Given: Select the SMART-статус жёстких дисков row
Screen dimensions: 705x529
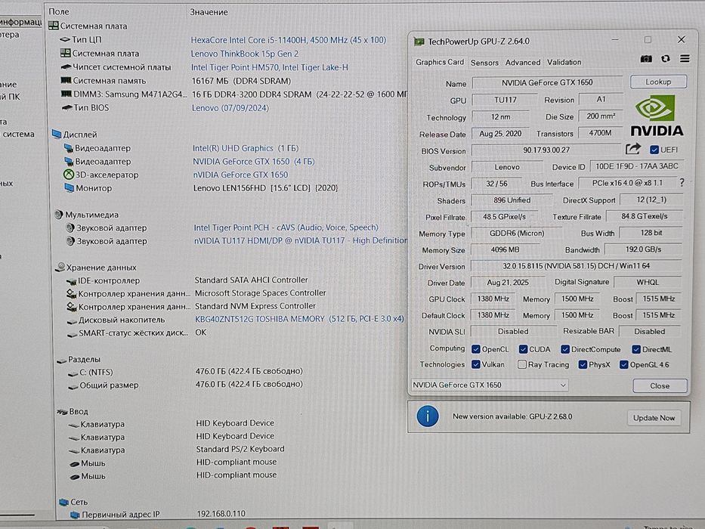Looking at the screenshot, I should point(137,333).
